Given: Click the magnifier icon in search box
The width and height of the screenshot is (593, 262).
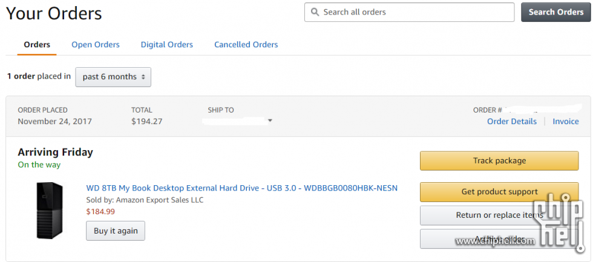Looking at the screenshot, I should tap(315, 12).
